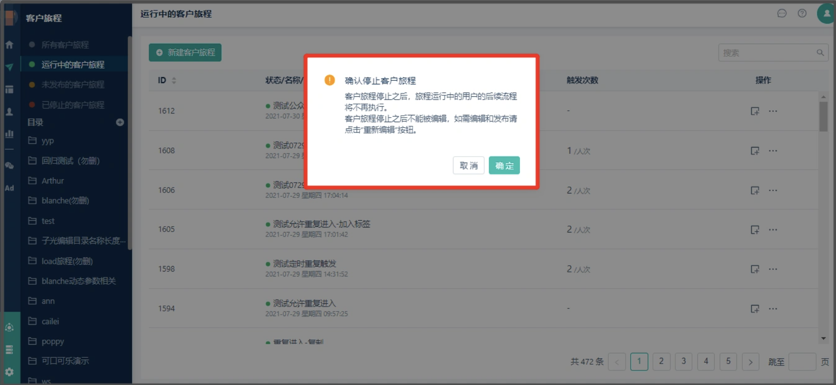This screenshot has width=836, height=385.
Task: Click journey name 测试定时重复触发
Action: pos(304,264)
